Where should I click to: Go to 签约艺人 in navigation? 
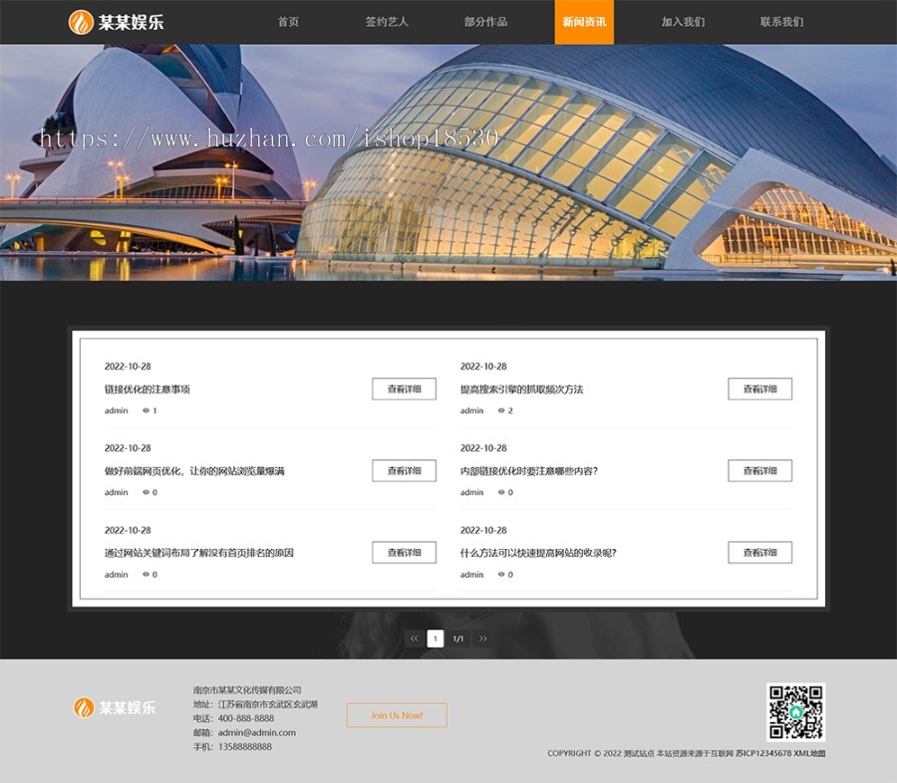pos(387,22)
